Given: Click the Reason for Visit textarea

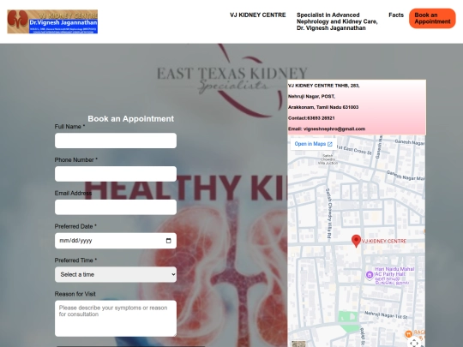Looking at the screenshot, I should pyautogui.click(x=116, y=319).
